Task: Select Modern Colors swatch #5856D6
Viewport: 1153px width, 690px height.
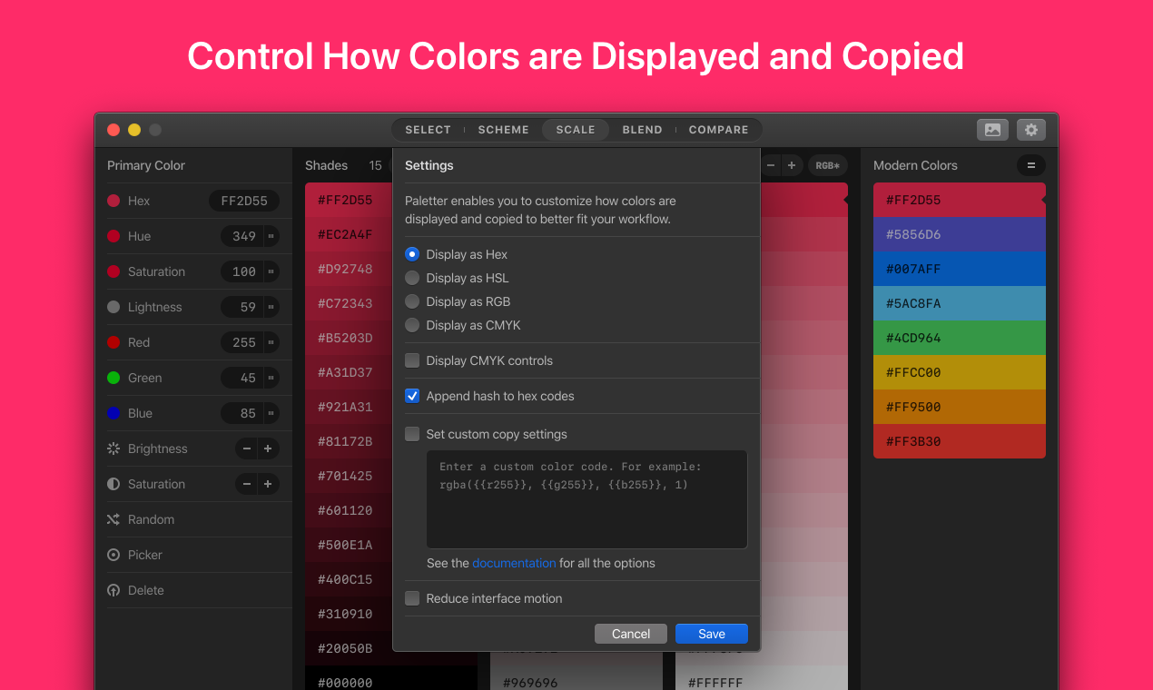Action: click(x=960, y=234)
